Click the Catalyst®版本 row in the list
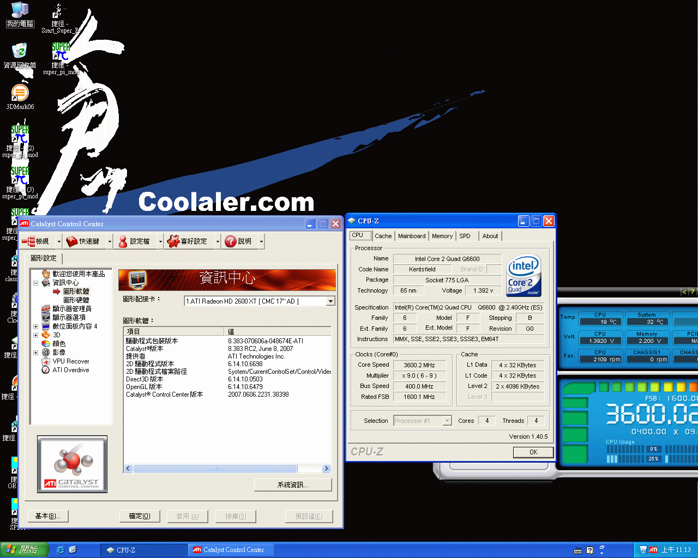The image size is (698, 558). tap(227, 349)
